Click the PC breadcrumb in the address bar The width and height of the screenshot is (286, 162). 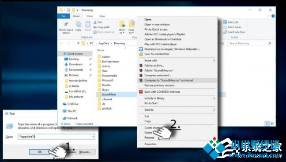[x=91, y=43]
